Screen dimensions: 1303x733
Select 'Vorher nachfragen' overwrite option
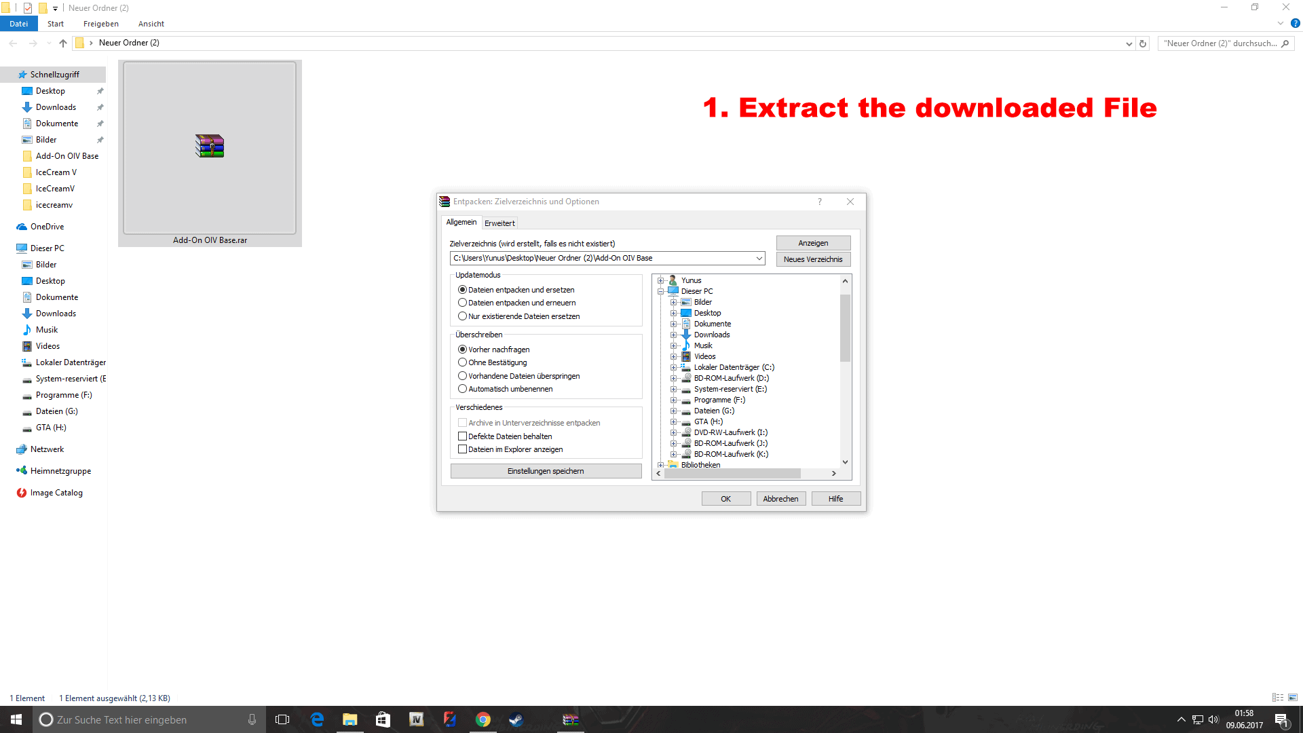(462, 350)
